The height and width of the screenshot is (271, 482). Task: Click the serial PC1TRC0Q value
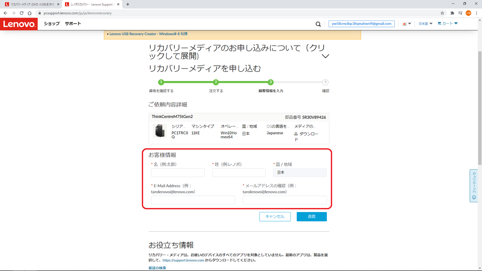click(x=180, y=135)
